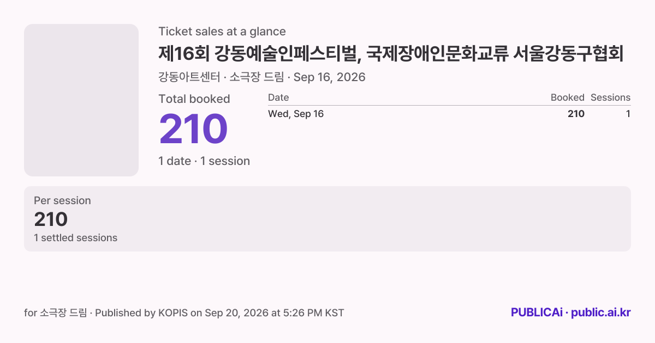Click the 1 date · 1 session summary
The image size is (655, 343).
tap(204, 161)
